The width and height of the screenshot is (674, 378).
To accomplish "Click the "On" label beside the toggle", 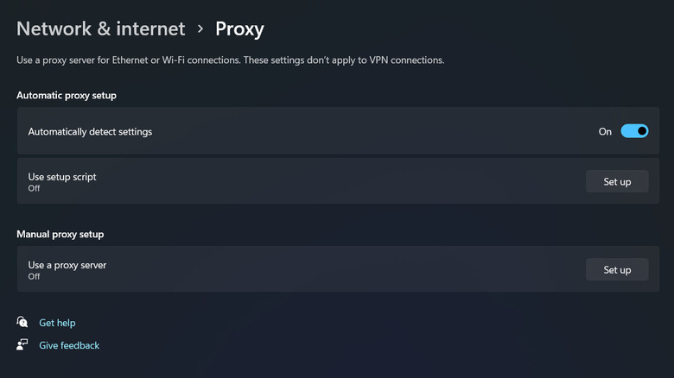I will click(x=605, y=132).
